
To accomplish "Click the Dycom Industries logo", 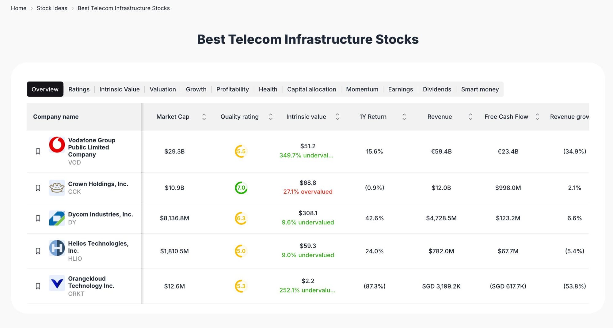I will click(57, 218).
